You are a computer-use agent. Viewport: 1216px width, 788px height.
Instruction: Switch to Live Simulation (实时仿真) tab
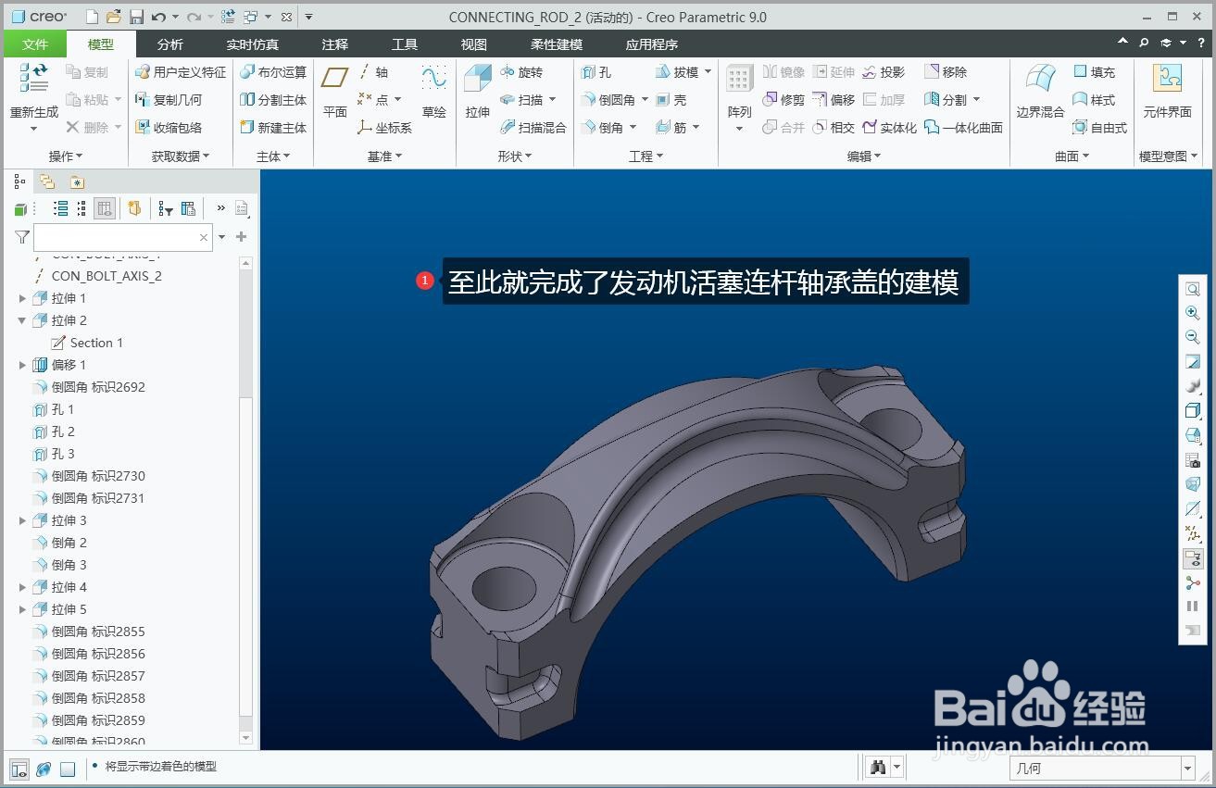(252, 44)
